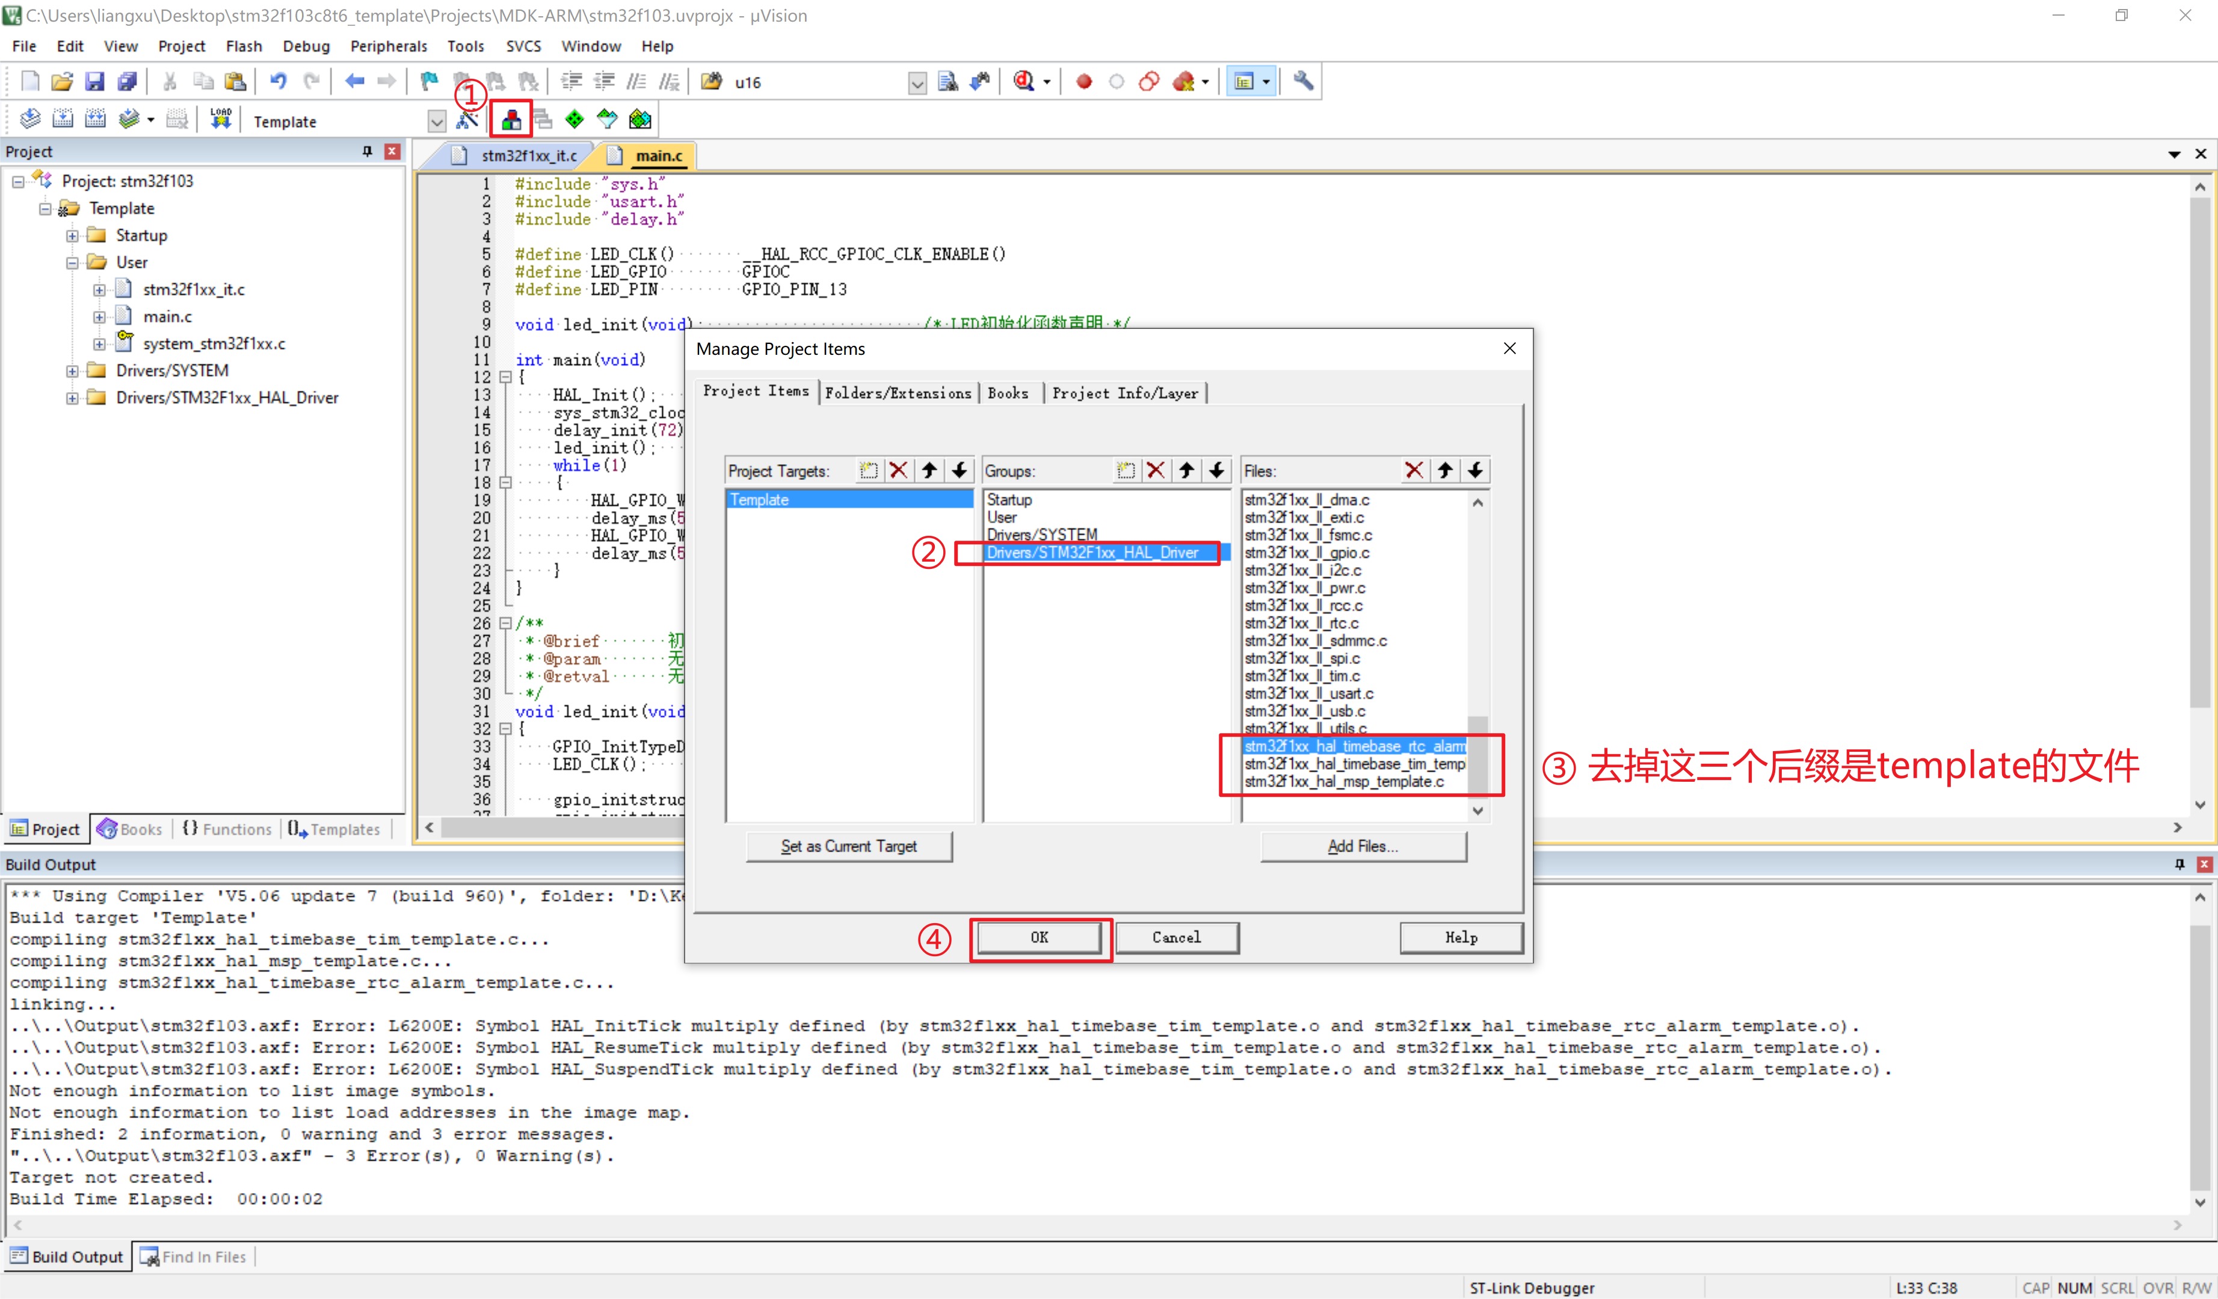The image size is (2218, 1299).
Task: Delete selected file with red X in Files
Action: coord(1414,471)
